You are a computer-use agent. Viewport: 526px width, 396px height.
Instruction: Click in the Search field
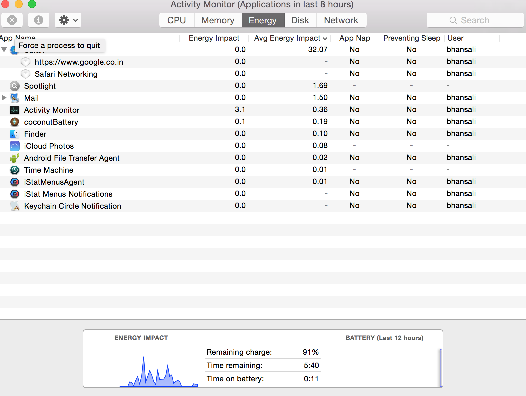(475, 20)
